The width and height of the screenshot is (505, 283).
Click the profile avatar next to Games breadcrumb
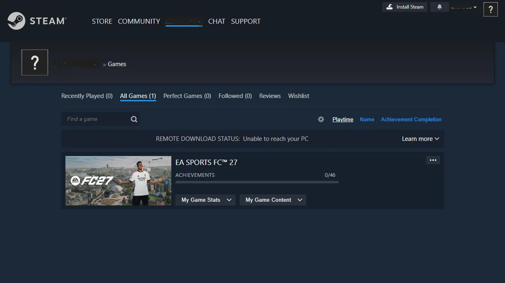coord(35,62)
